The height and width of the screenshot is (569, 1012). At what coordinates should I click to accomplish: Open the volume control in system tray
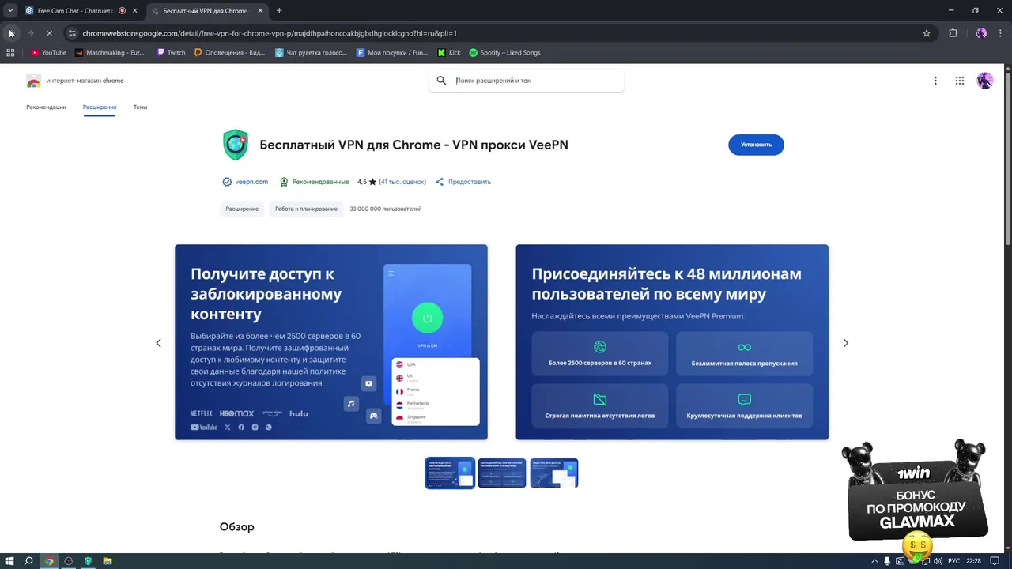[x=938, y=561]
